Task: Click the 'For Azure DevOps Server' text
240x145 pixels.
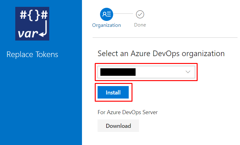Action: [x=127, y=112]
